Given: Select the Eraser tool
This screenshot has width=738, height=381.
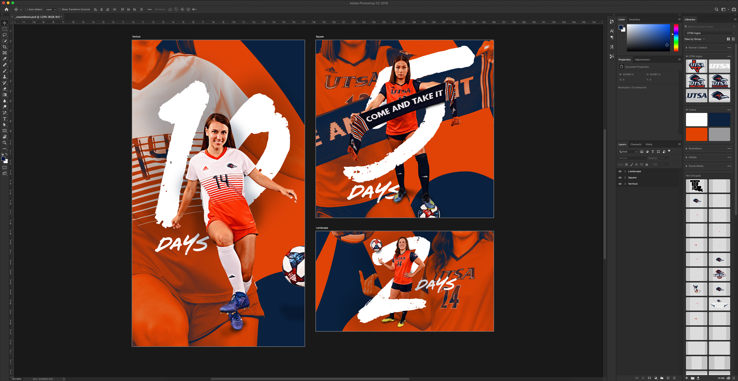Looking at the screenshot, I should click(5, 89).
